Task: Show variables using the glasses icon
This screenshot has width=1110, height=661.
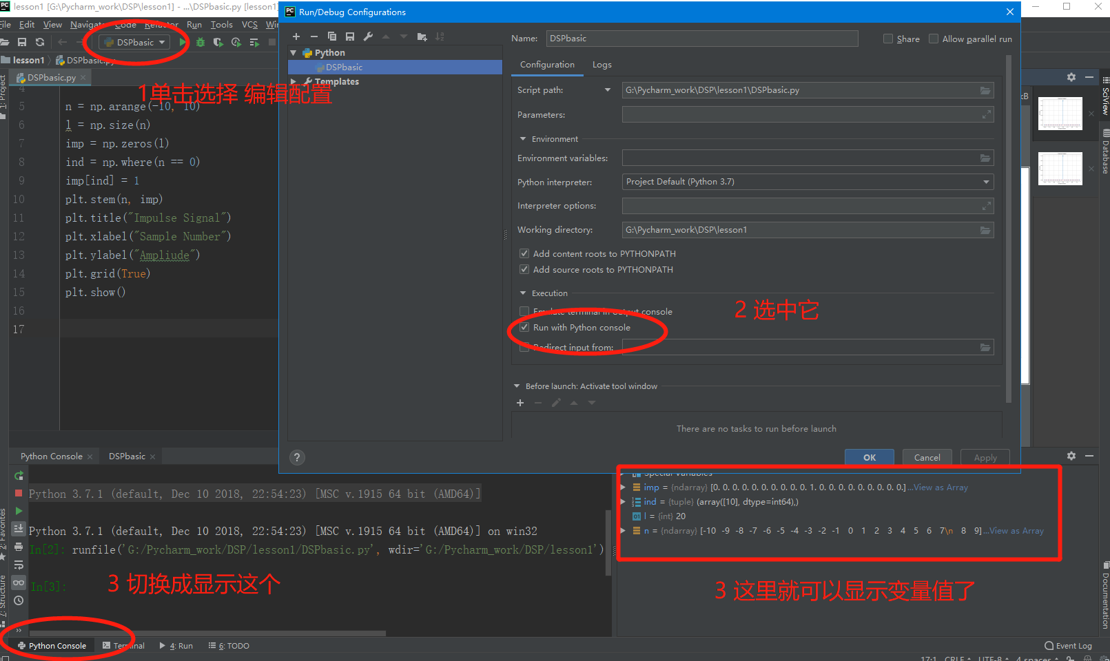Action: click(x=19, y=583)
